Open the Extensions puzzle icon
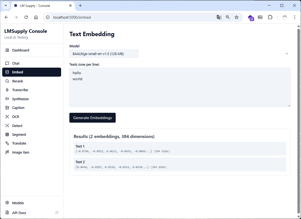The height and width of the screenshot is (219, 301). [x=270, y=17]
